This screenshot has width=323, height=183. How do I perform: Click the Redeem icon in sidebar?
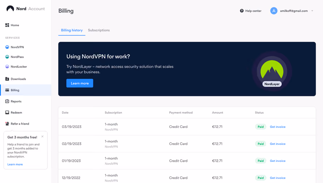(x=7, y=112)
